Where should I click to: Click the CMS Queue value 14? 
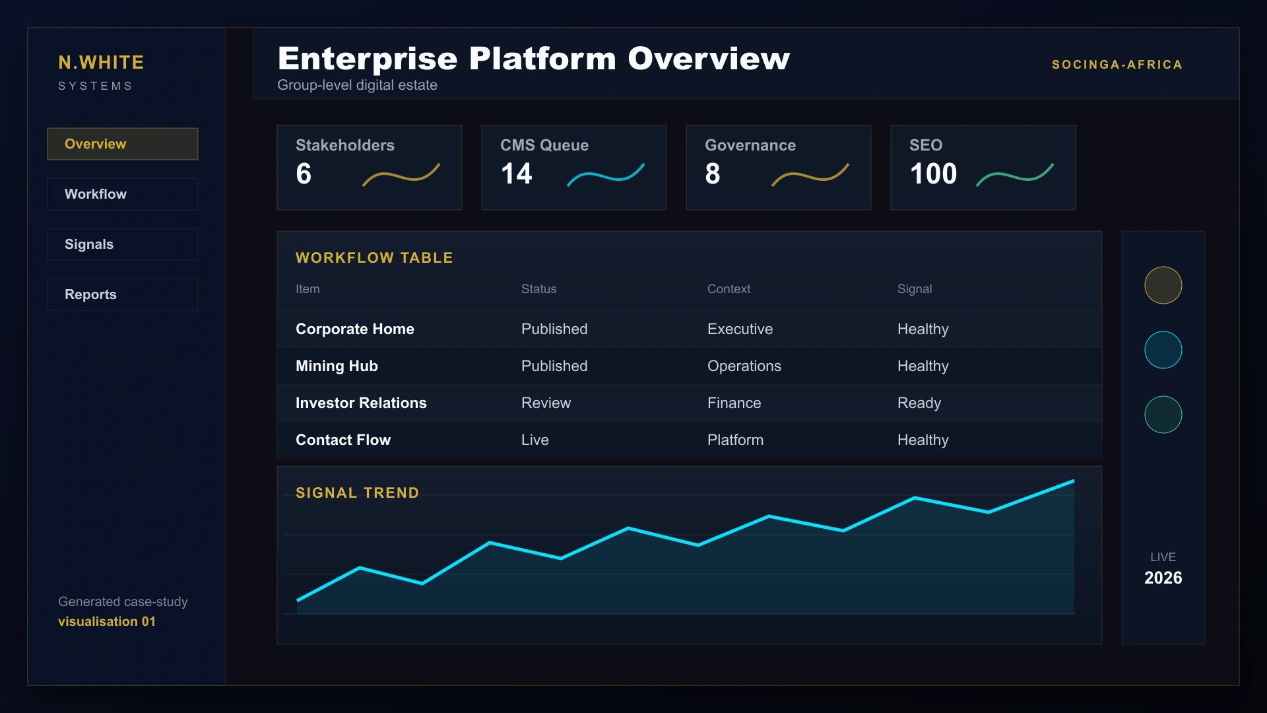516,174
